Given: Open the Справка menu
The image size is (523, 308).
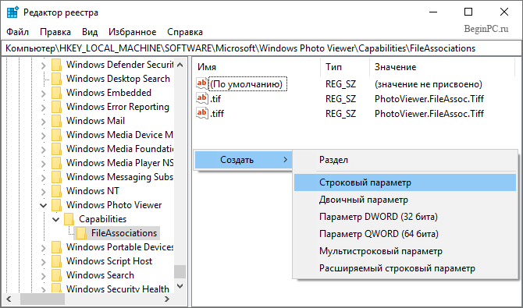Looking at the screenshot, I should click(x=185, y=32).
